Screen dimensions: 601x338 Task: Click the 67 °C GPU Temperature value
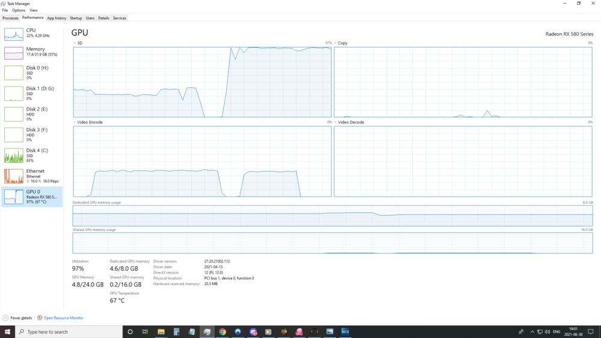(117, 300)
